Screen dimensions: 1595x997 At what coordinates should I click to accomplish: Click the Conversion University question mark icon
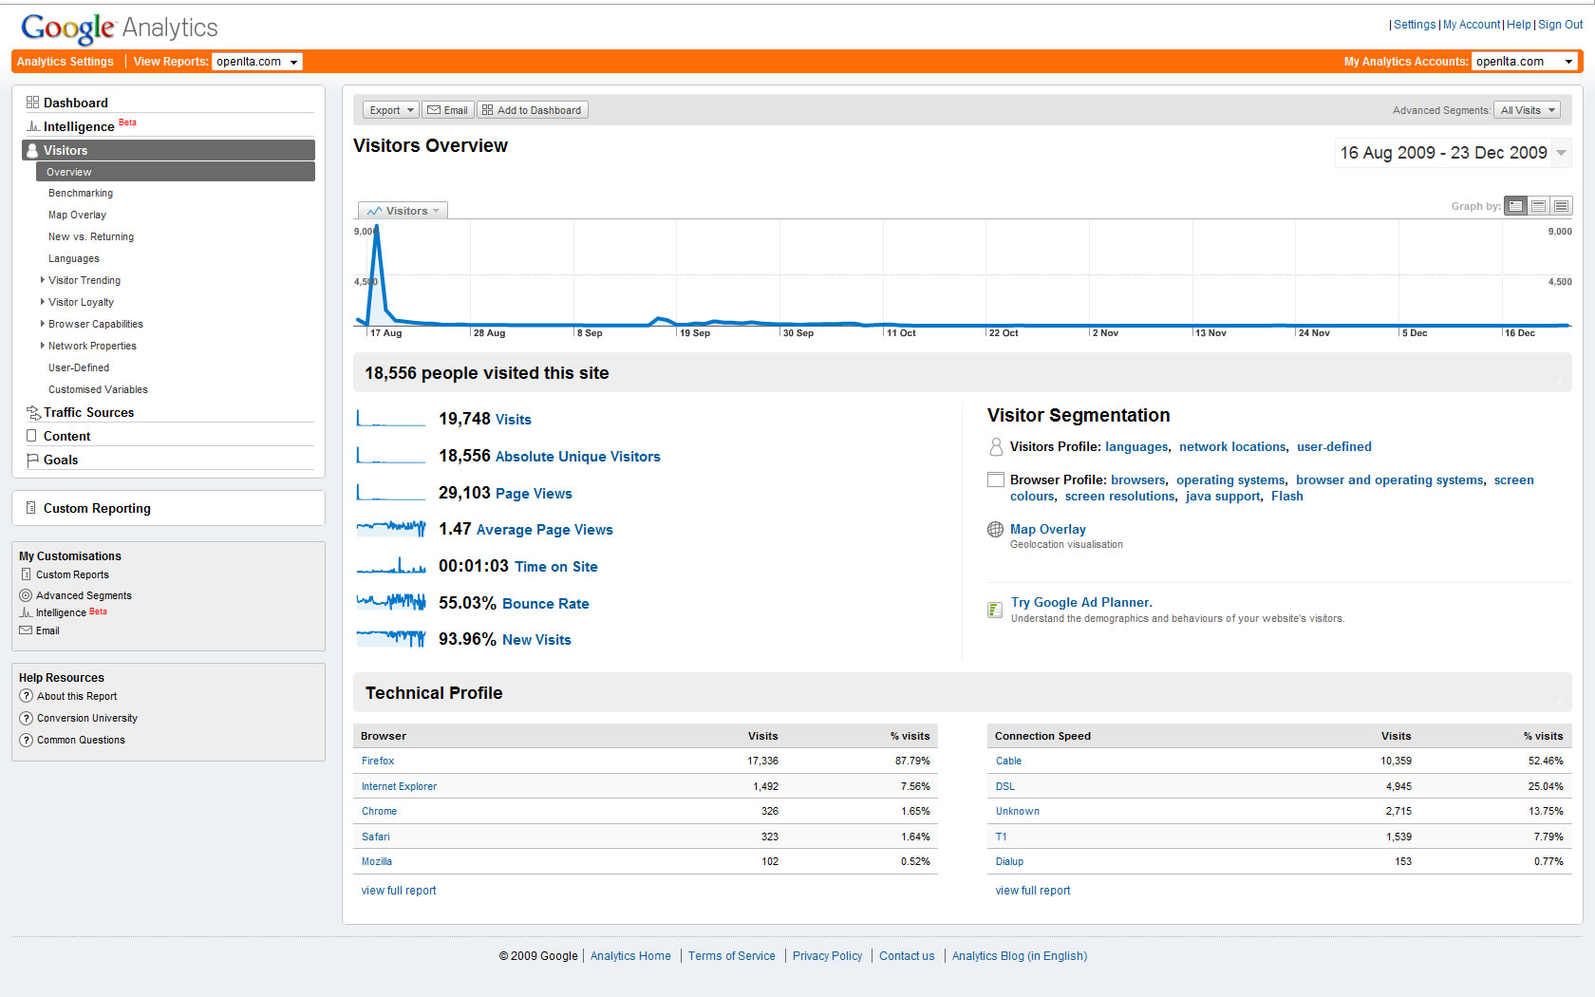(x=27, y=718)
